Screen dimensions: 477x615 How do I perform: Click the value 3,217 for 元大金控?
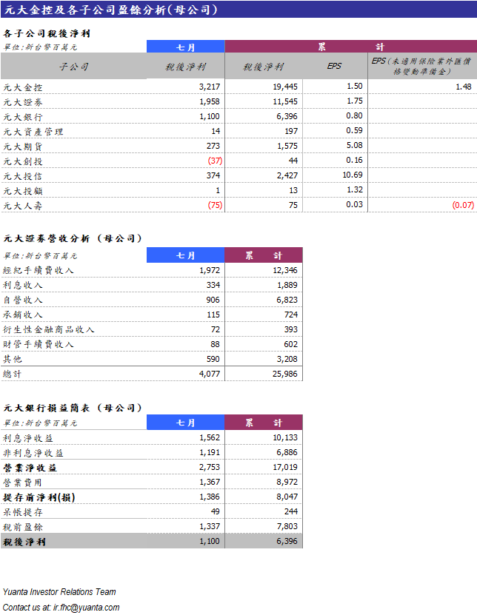point(210,87)
